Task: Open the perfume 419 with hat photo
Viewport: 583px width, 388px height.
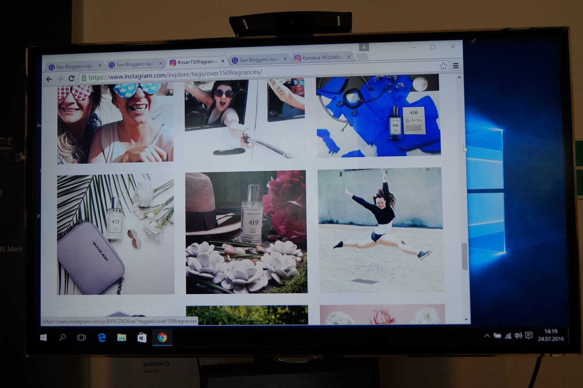Action: pos(246,232)
